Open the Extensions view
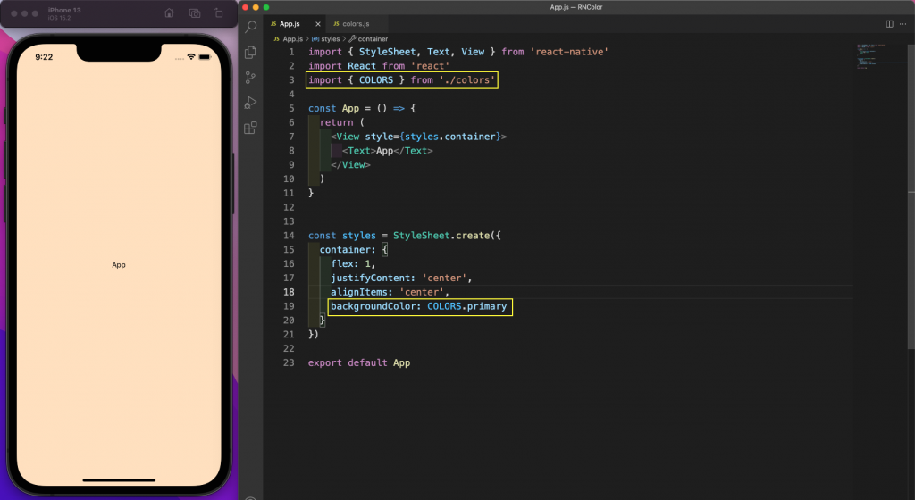Viewport: 915px width, 500px height. point(251,129)
